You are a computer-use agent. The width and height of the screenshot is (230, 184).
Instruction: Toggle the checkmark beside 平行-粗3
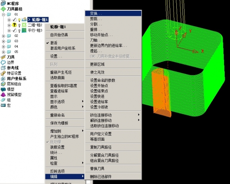[x=14, y=31]
